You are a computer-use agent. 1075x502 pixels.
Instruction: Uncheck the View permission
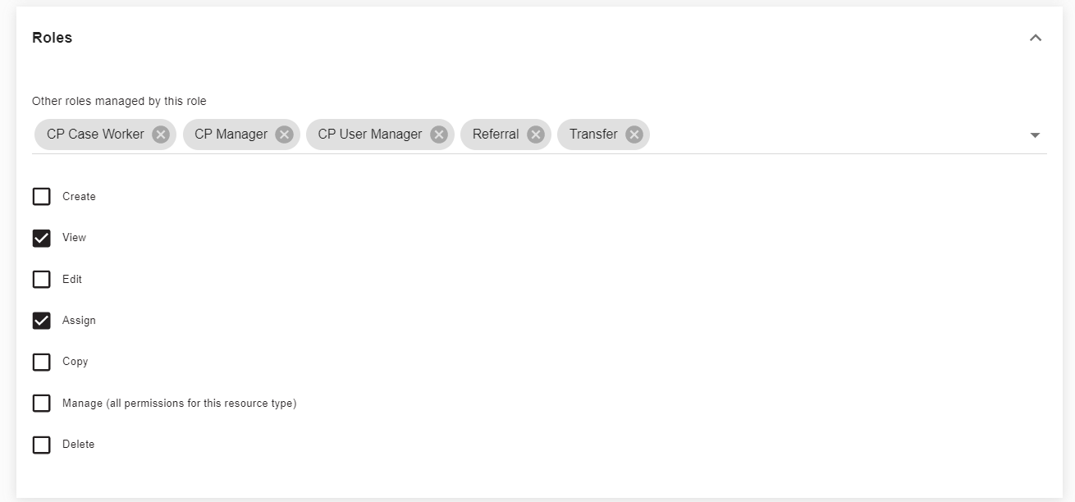(x=41, y=238)
